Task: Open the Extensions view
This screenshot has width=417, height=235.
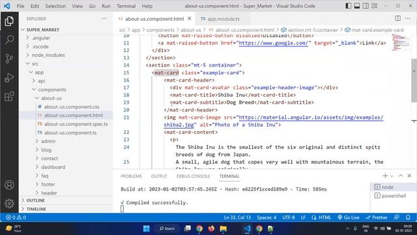Action: 9,97
